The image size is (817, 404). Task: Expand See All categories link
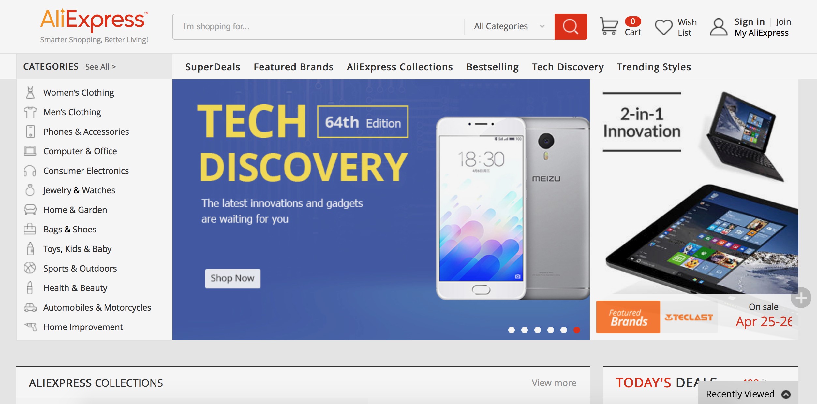click(100, 67)
